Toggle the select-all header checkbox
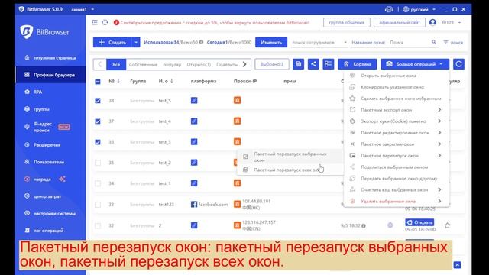Image resolution: width=489 pixels, height=275 pixels. pos(98,82)
